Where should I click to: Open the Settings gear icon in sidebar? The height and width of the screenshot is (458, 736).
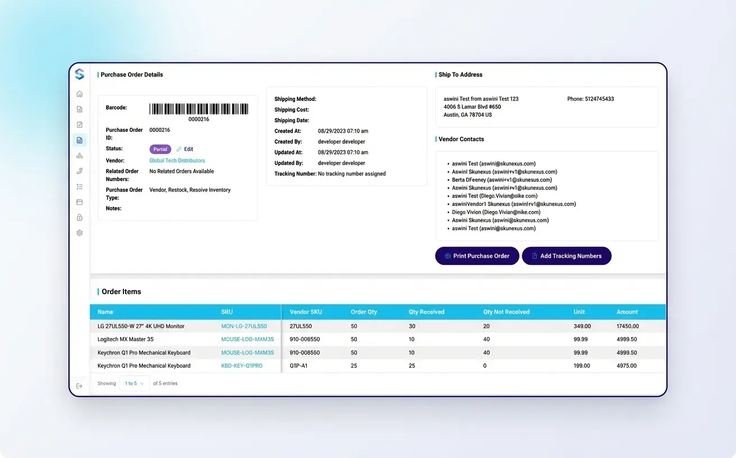pos(80,232)
